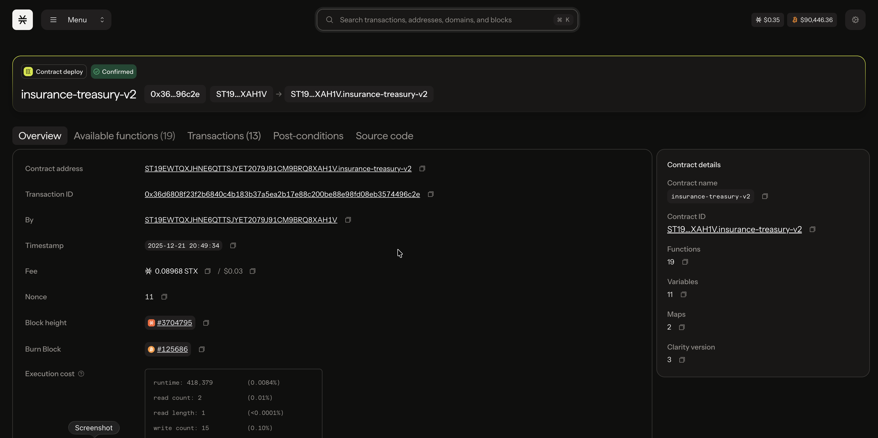Copy the burn block number
This screenshot has height=438, width=878.
tap(202, 350)
